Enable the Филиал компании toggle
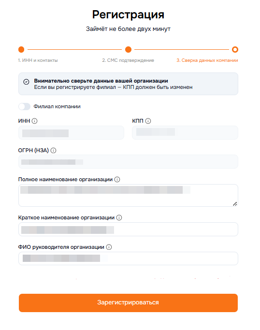 coord(25,106)
